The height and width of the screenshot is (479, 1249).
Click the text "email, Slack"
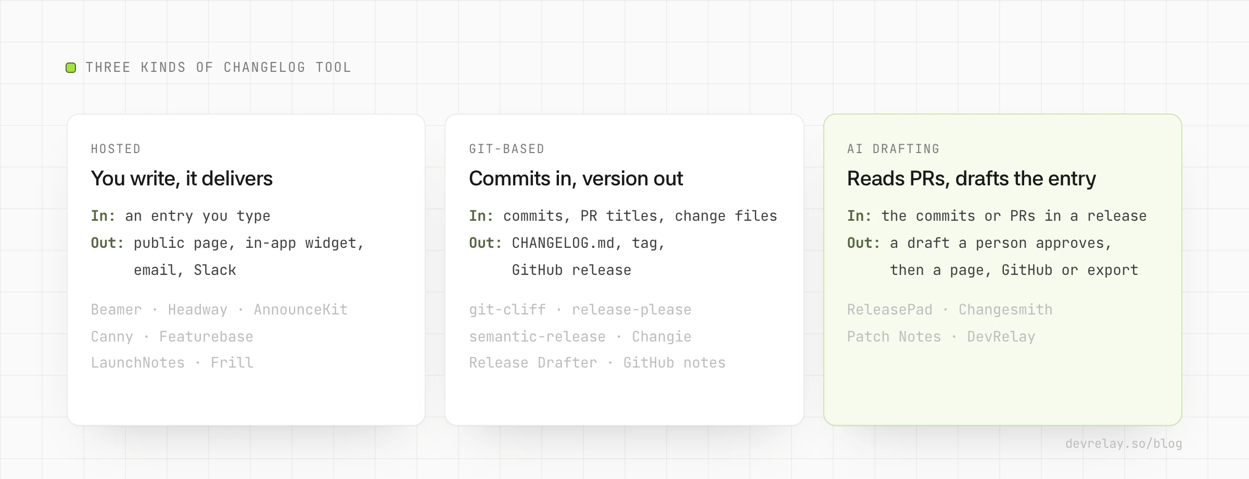[185, 270]
